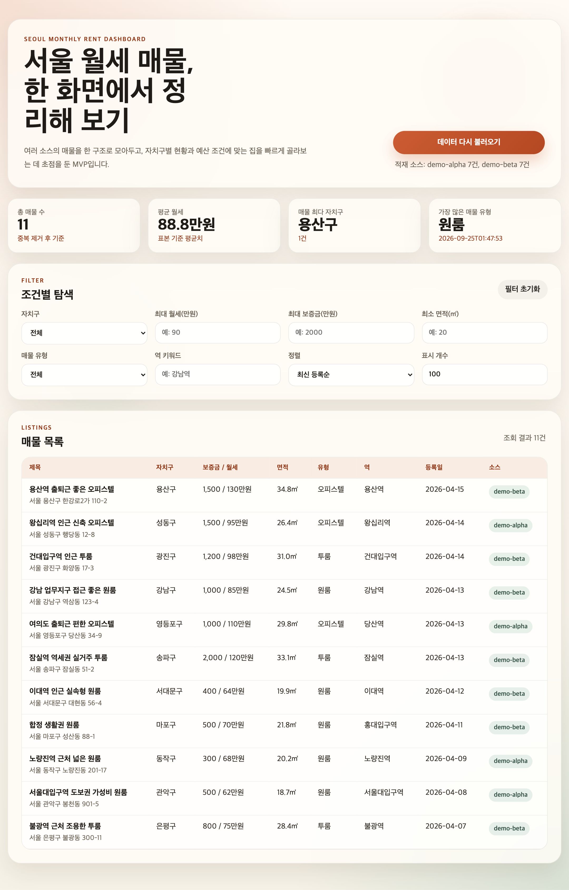
Task: Click demo-beta badge in 용산역 row
Action: point(509,492)
